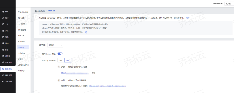Open the 交易管理 transaction management icon
This screenshot has height=93, width=234.
pyautogui.click(x=3, y=62)
